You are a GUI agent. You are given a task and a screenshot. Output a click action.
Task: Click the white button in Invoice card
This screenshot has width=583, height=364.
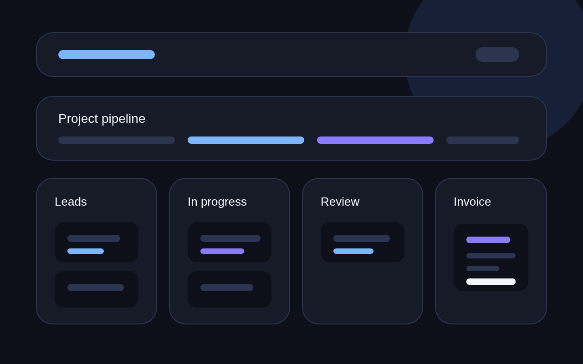491,282
